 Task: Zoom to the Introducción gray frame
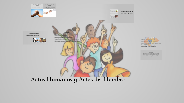point(151,55)
